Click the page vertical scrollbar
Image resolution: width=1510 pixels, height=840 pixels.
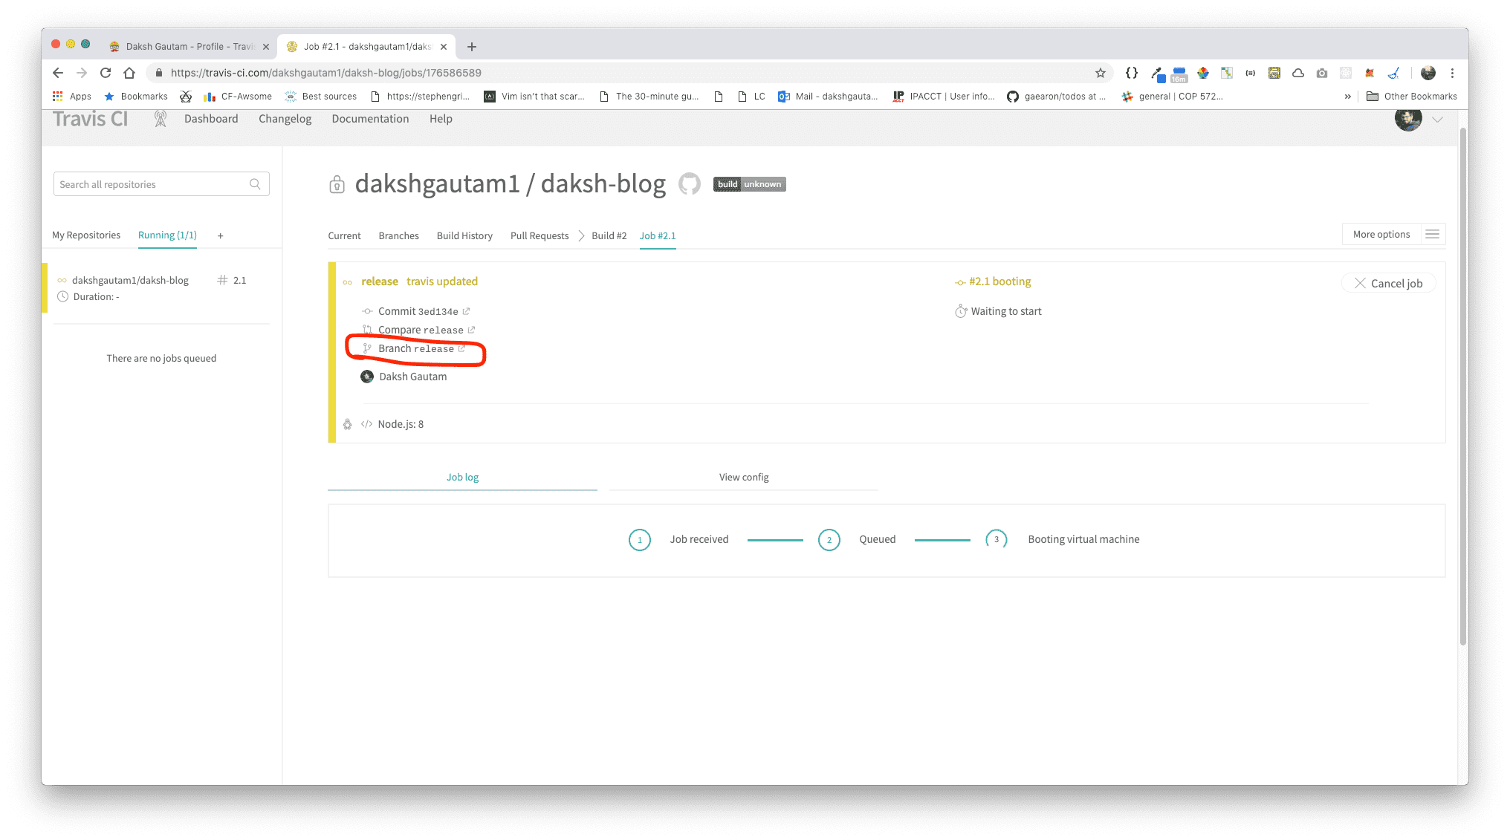(x=1463, y=386)
